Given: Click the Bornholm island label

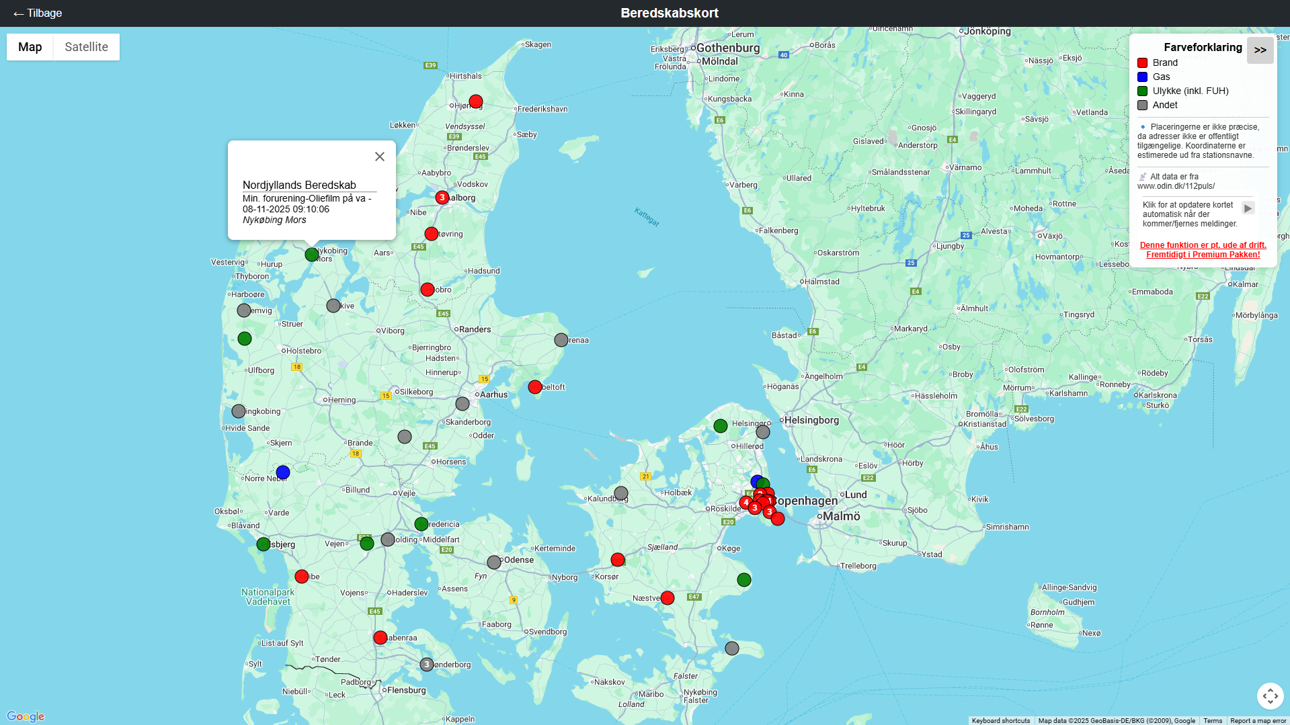Looking at the screenshot, I should click(1047, 612).
